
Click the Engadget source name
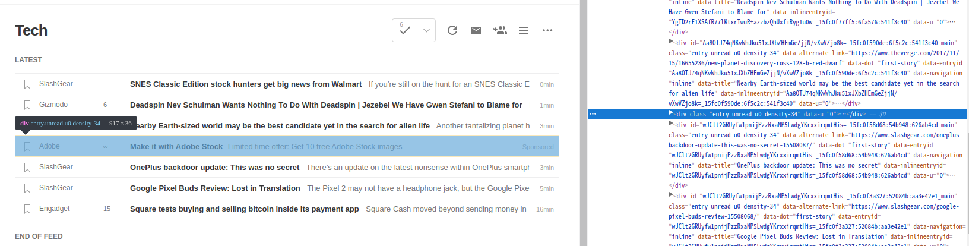tap(55, 209)
